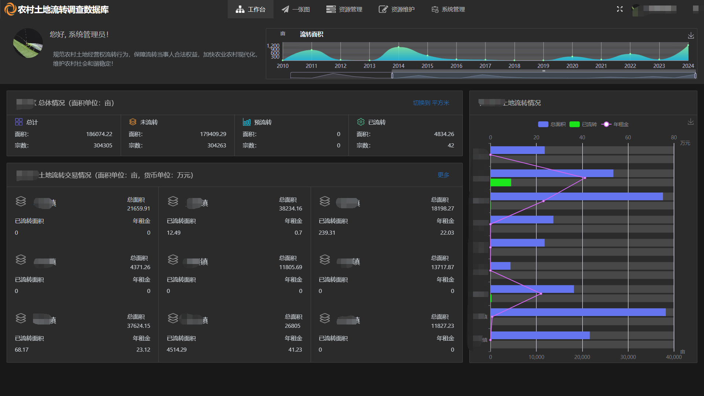
Task: Open the 资源维护 menu
Action: [x=397, y=9]
